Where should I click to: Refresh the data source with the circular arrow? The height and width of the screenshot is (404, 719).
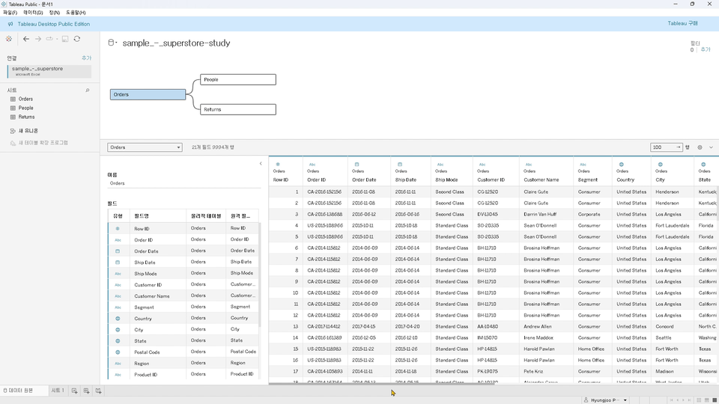[77, 39]
